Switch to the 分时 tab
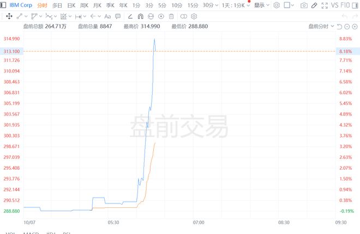The width and height of the screenshot is (360, 234). click(x=42, y=5)
